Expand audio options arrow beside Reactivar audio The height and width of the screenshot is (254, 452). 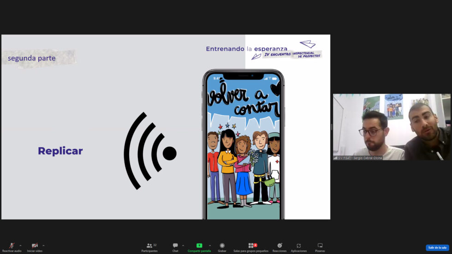pyautogui.click(x=20, y=245)
